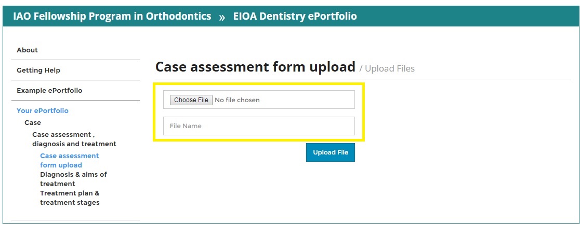Open Diagnosis & aims of treatment
580x225 pixels.
pyautogui.click(x=73, y=179)
